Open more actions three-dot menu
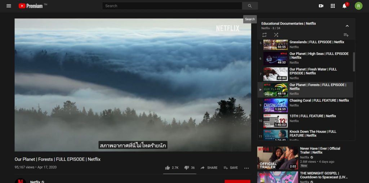Image resolution: width=369 pixels, height=183 pixels. click(246, 168)
